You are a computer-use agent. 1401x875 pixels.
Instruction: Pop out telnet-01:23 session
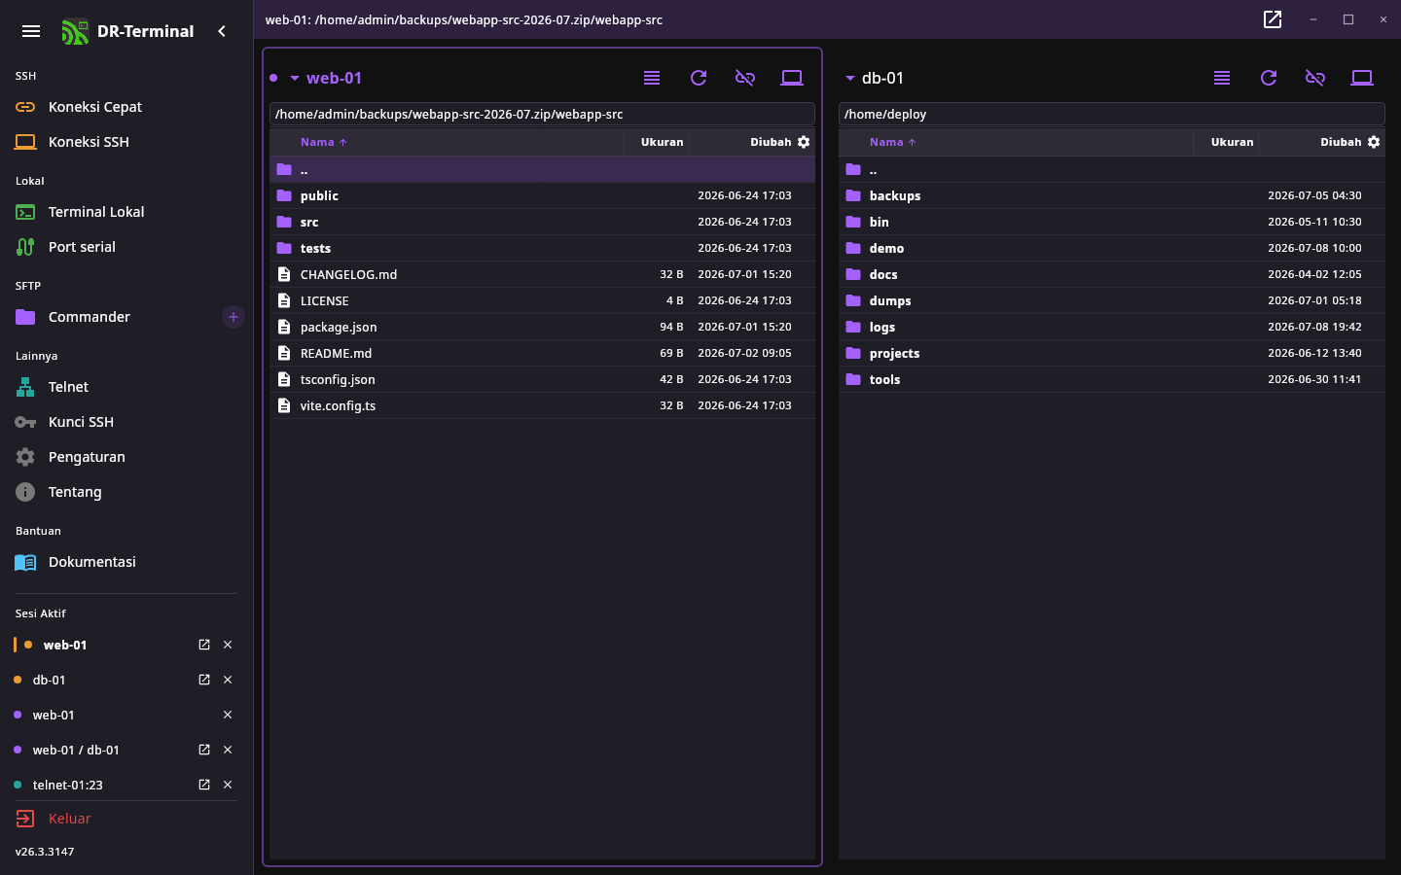(x=204, y=785)
